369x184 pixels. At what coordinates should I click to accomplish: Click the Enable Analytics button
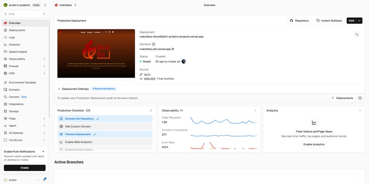[314, 145]
